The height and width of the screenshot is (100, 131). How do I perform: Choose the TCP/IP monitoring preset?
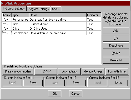[x=46, y=71]
